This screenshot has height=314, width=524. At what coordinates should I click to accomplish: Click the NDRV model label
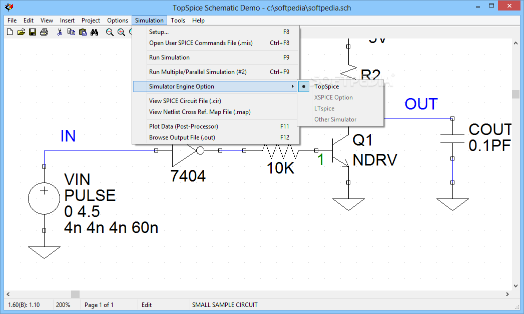[x=375, y=160]
